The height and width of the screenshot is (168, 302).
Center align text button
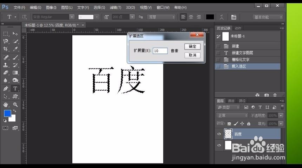pyautogui.click(x=191, y=17)
